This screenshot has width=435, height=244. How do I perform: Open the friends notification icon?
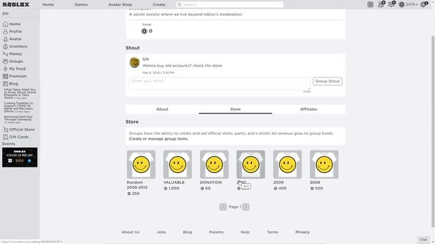tap(381, 5)
